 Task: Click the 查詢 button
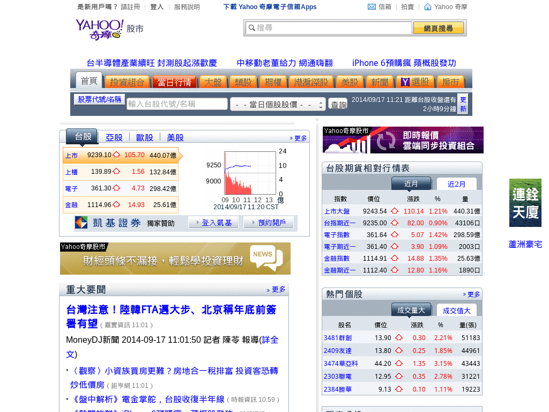point(338,105)
